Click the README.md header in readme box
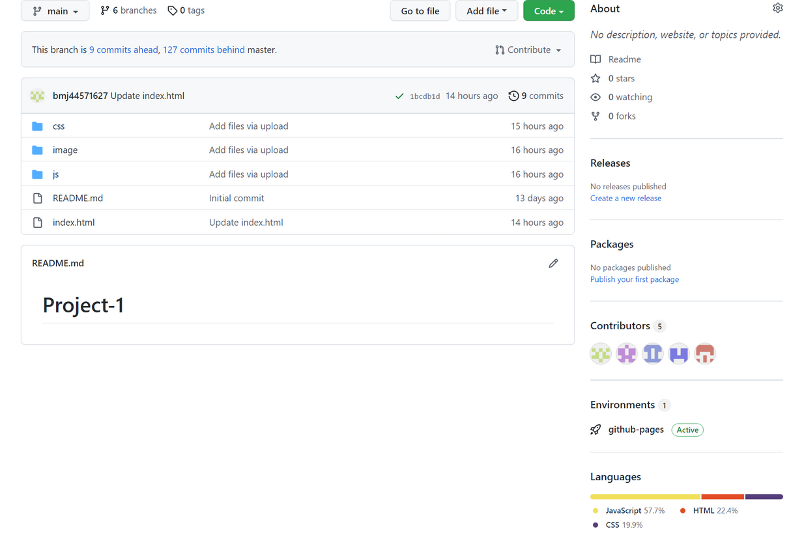This screenshot has width=804, height=533. [58, 264]
